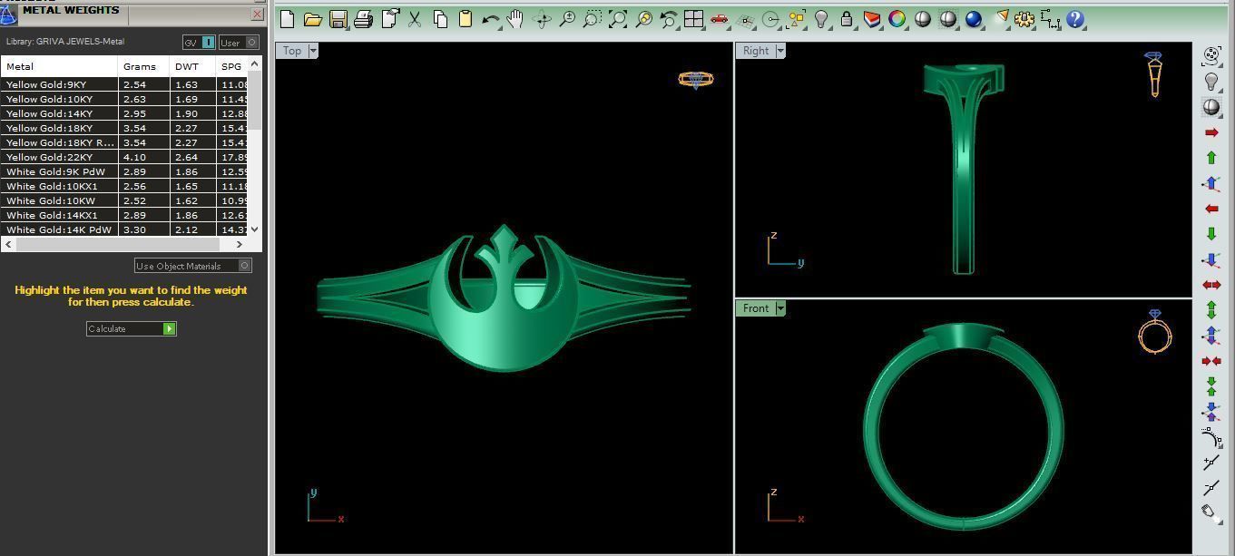
Task: Click the single red left arrow icon
Action: [x=1211, y=209]
